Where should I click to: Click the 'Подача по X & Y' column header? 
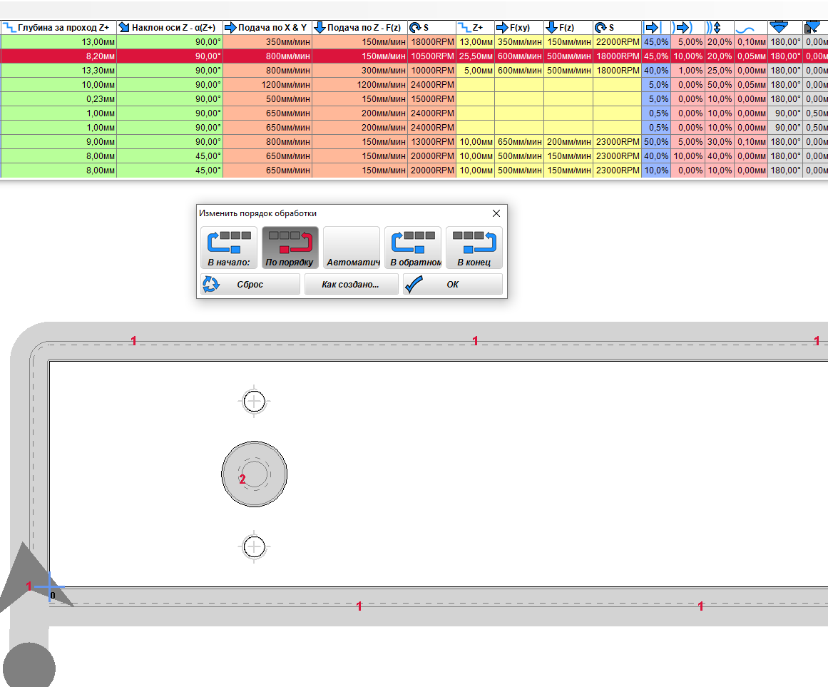click(x=267, y=27)
